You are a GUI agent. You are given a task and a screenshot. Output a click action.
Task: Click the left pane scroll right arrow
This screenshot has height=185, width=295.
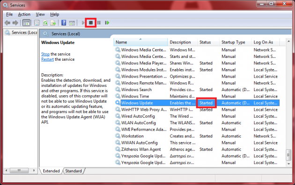point(34,171)
